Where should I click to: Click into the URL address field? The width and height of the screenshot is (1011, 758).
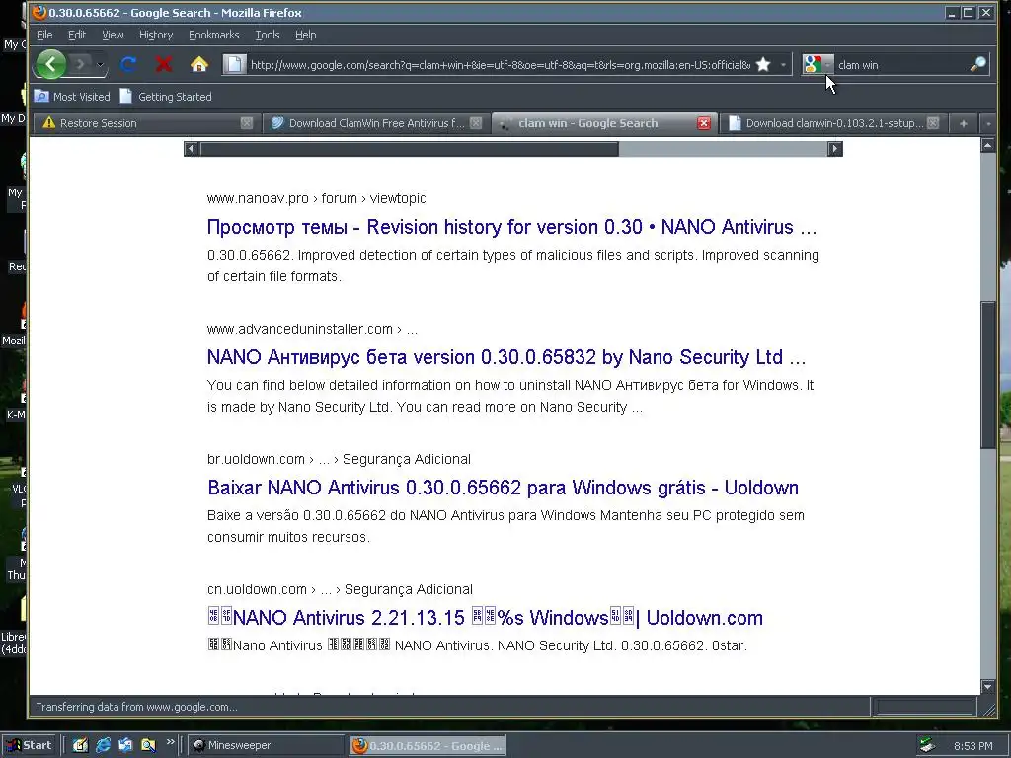500,64
